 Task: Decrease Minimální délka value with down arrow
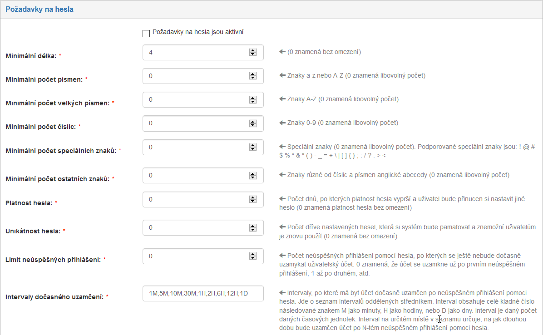click(x=252, y=54)
